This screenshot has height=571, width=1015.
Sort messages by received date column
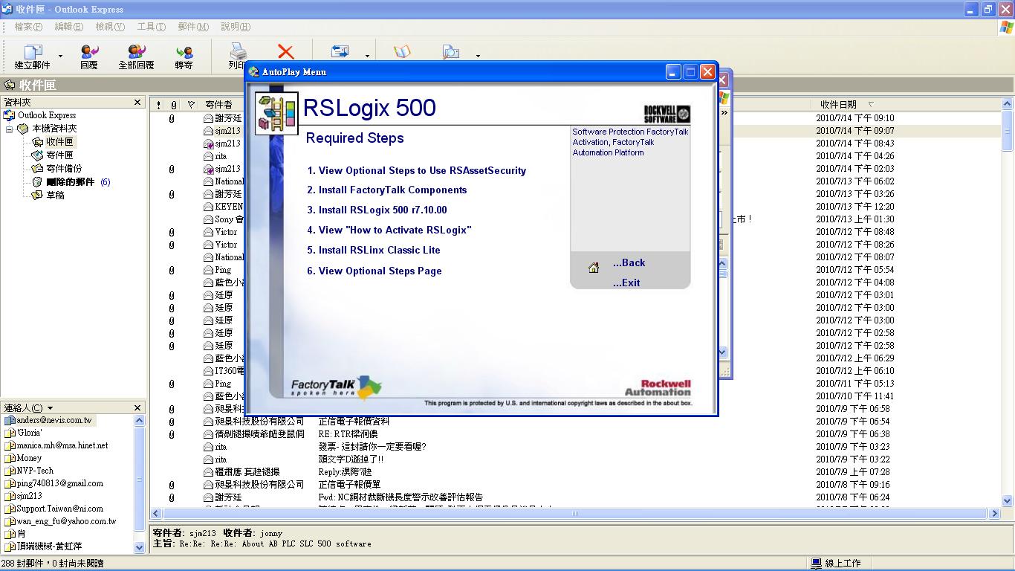[838, 105]
